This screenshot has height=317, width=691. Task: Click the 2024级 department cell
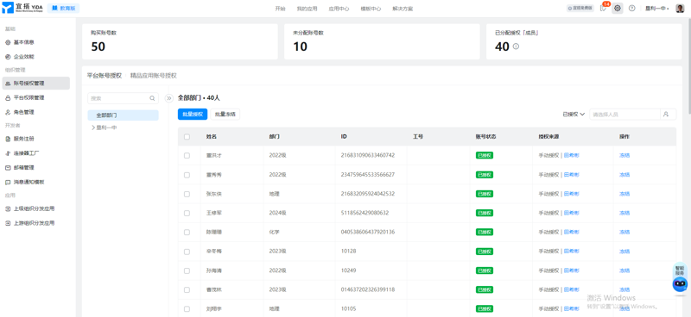277,214
